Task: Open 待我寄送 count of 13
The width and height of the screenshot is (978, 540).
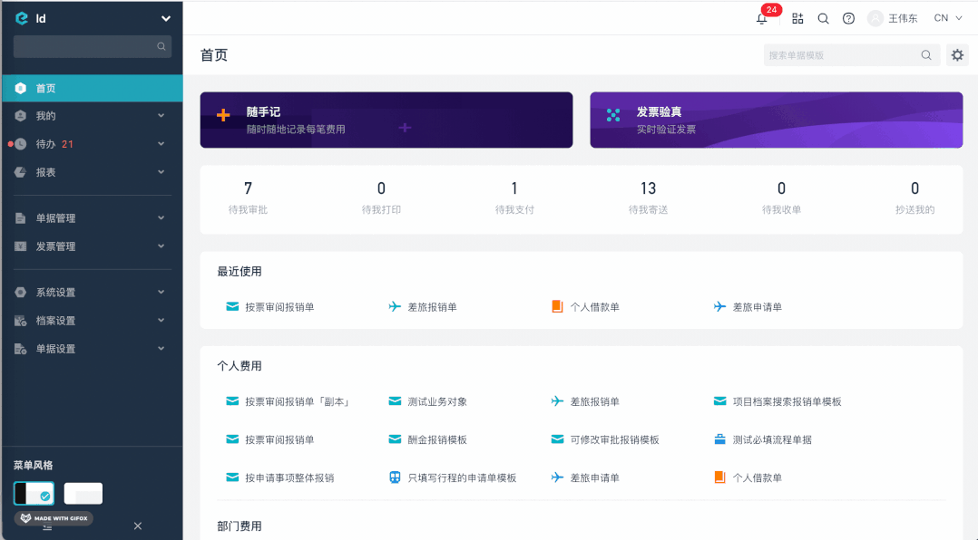Action: coord(648,198)
